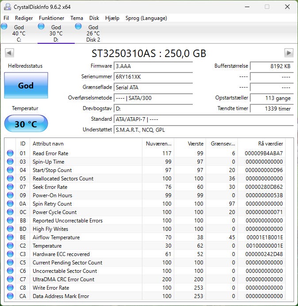Open the Tema menu

[76, 18]
